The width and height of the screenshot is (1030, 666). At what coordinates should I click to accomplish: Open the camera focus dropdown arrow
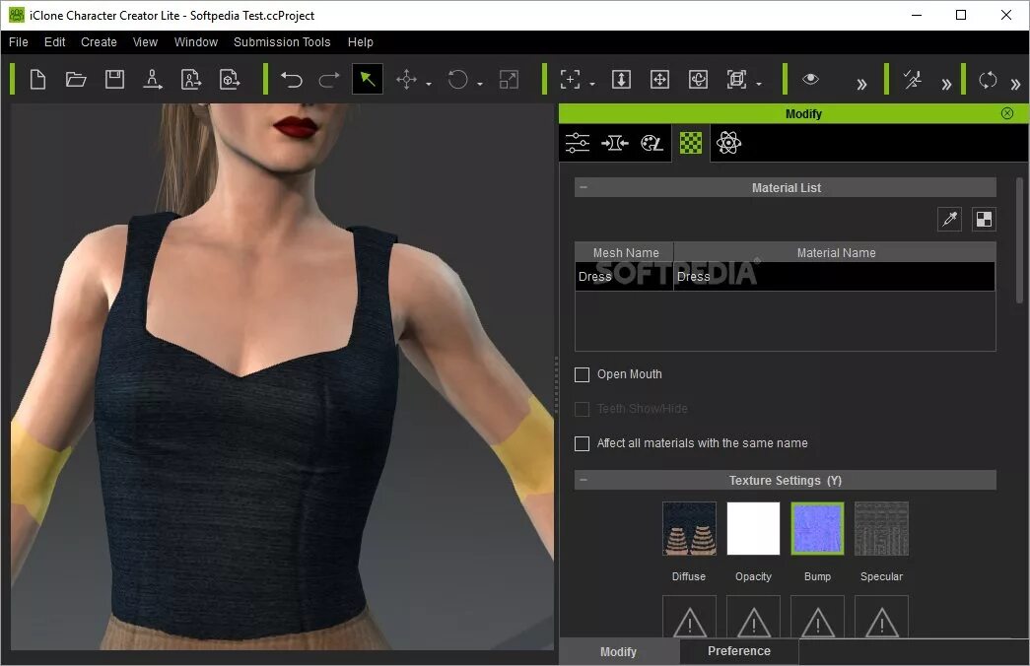tap(592, 84)
